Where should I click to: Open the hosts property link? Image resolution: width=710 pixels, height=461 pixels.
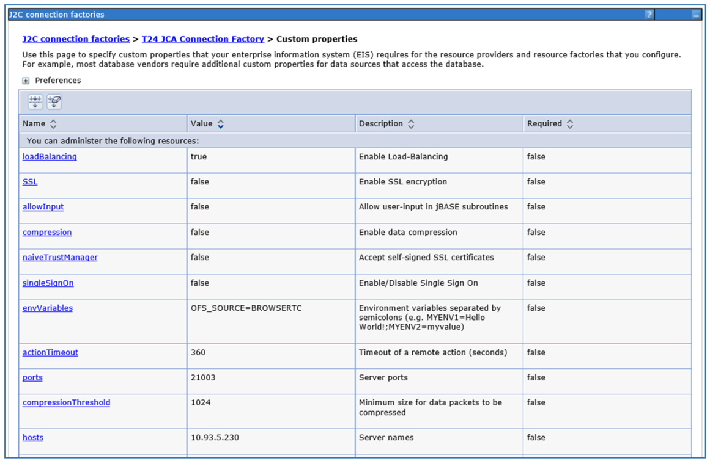pos(33,438)
